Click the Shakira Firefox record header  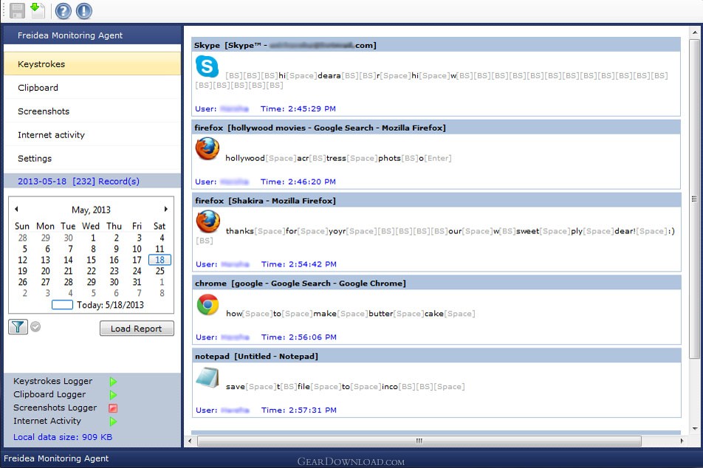(436, 201)
